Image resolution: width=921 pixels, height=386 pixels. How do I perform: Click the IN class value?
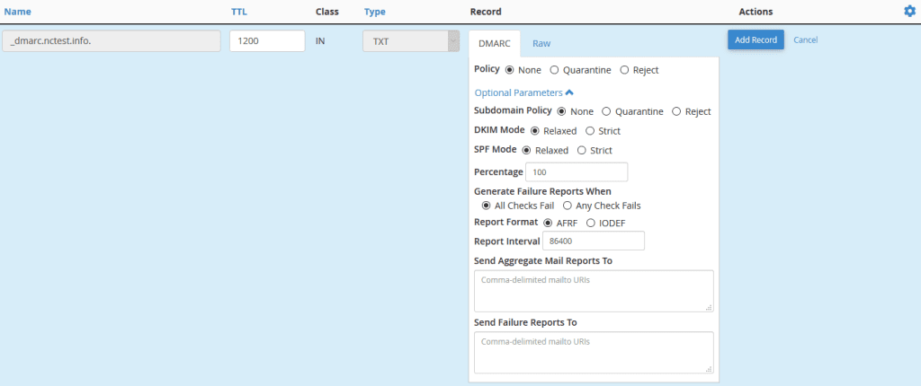point(320,41)
